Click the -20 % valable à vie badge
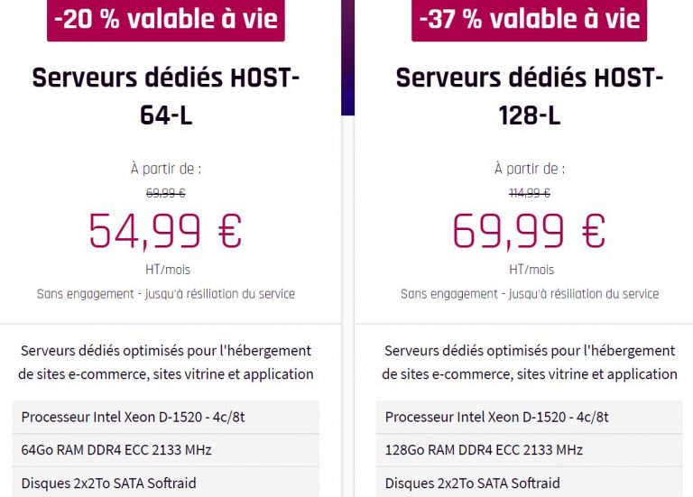 pos(166,19)
